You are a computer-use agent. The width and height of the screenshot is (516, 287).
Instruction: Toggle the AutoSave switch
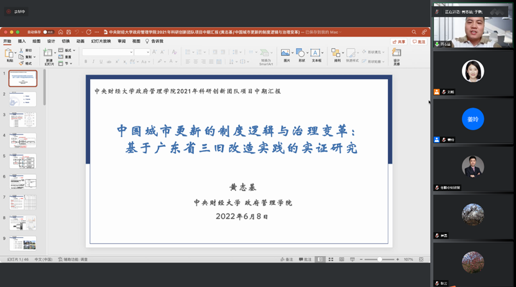[48, 32]
